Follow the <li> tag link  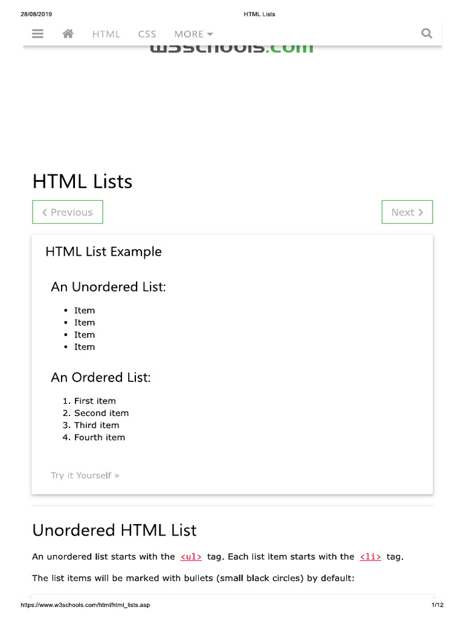tap(370, 557)
